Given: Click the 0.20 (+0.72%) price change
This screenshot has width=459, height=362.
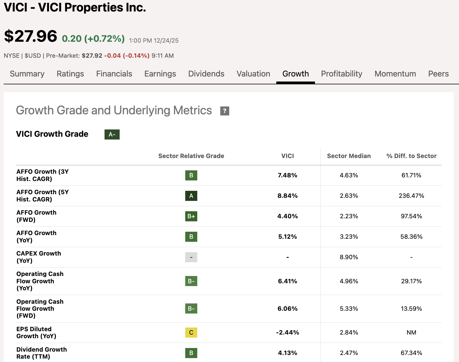Looking at the screenshot, I should 93,39.
